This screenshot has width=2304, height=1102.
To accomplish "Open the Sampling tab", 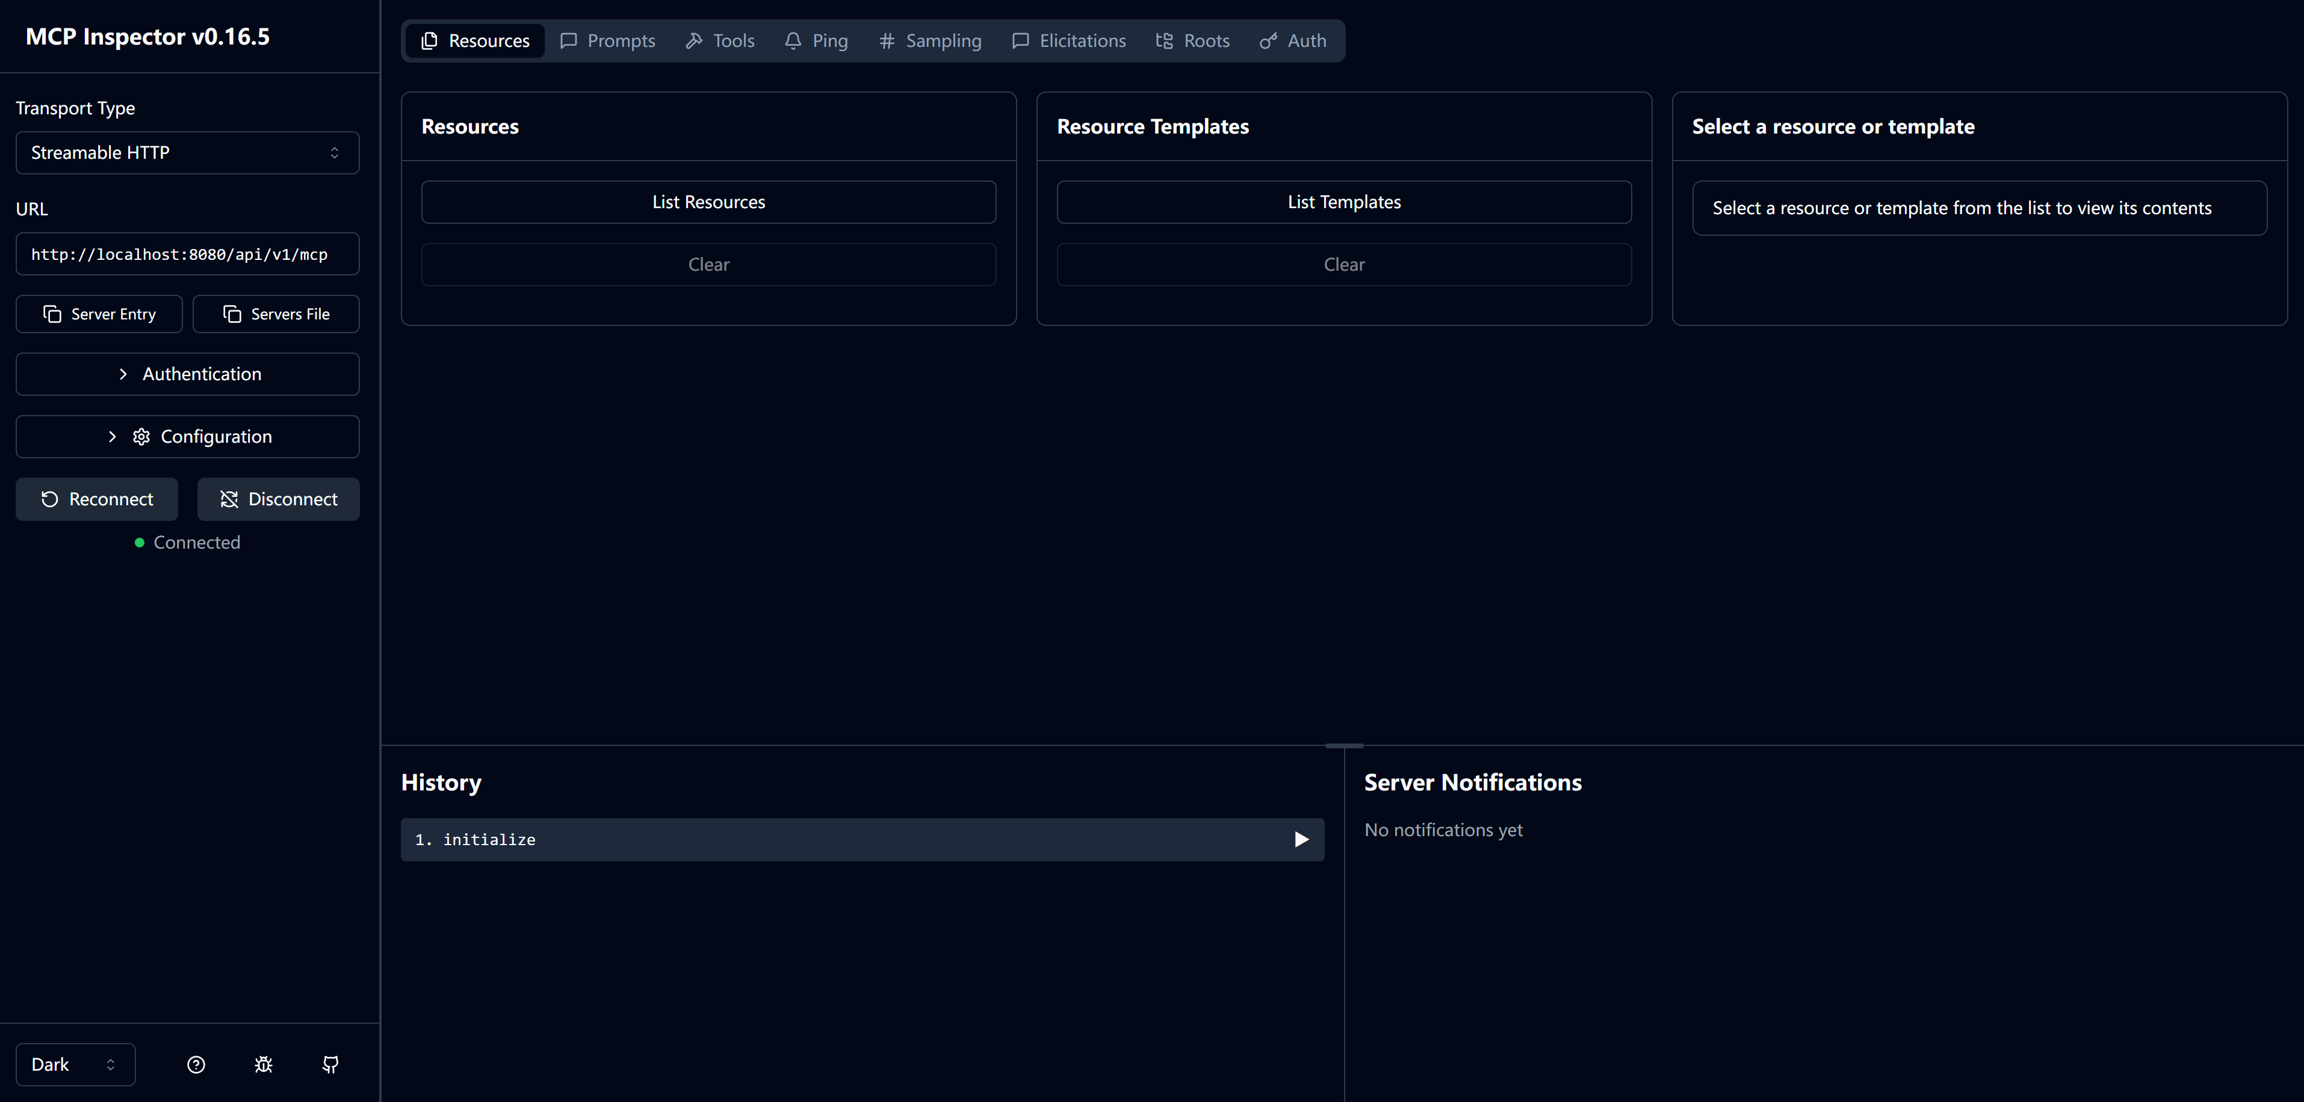I will pyautogui.click(x=930, y=41).
